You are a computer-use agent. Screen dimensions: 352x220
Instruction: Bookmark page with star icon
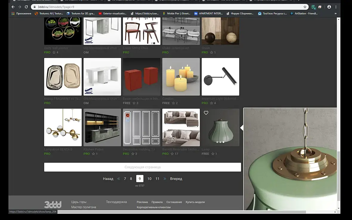pyautogui.click(x=305, y=7)
